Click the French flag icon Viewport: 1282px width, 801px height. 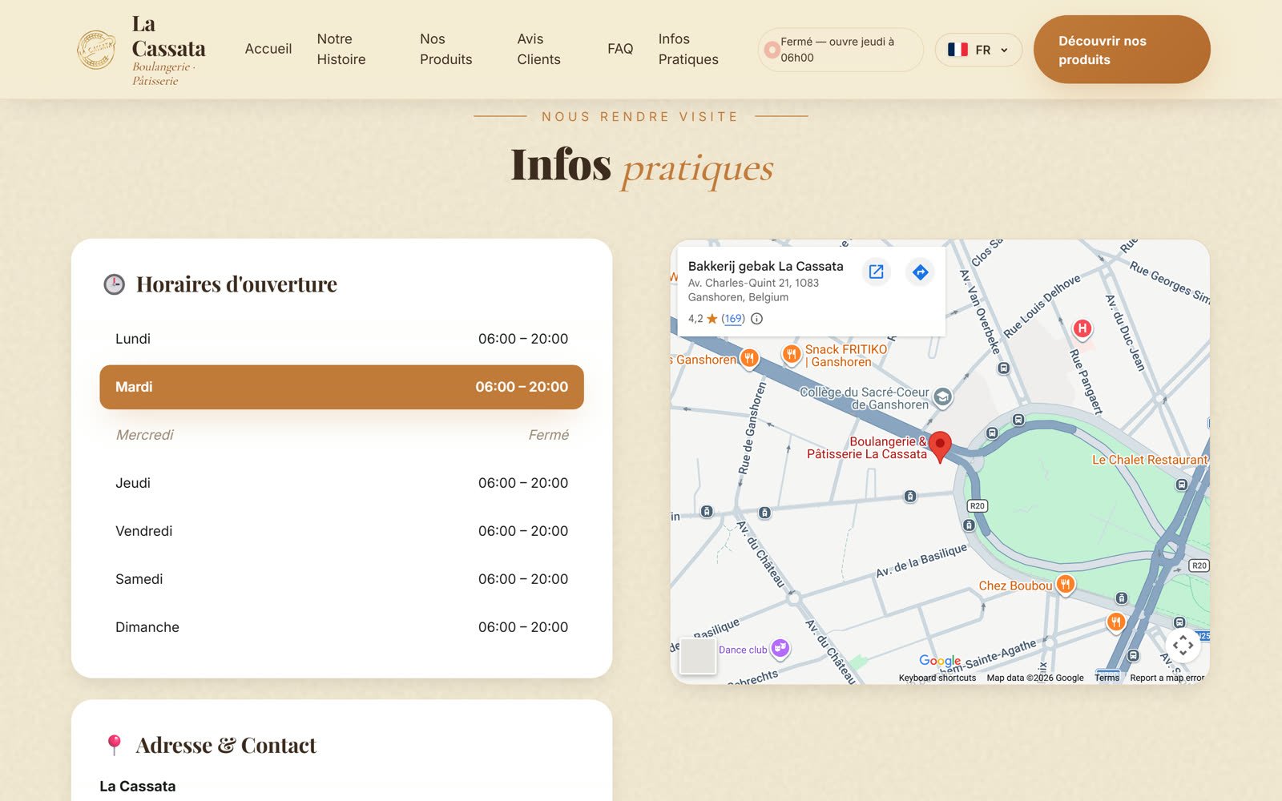coord(957,50)
